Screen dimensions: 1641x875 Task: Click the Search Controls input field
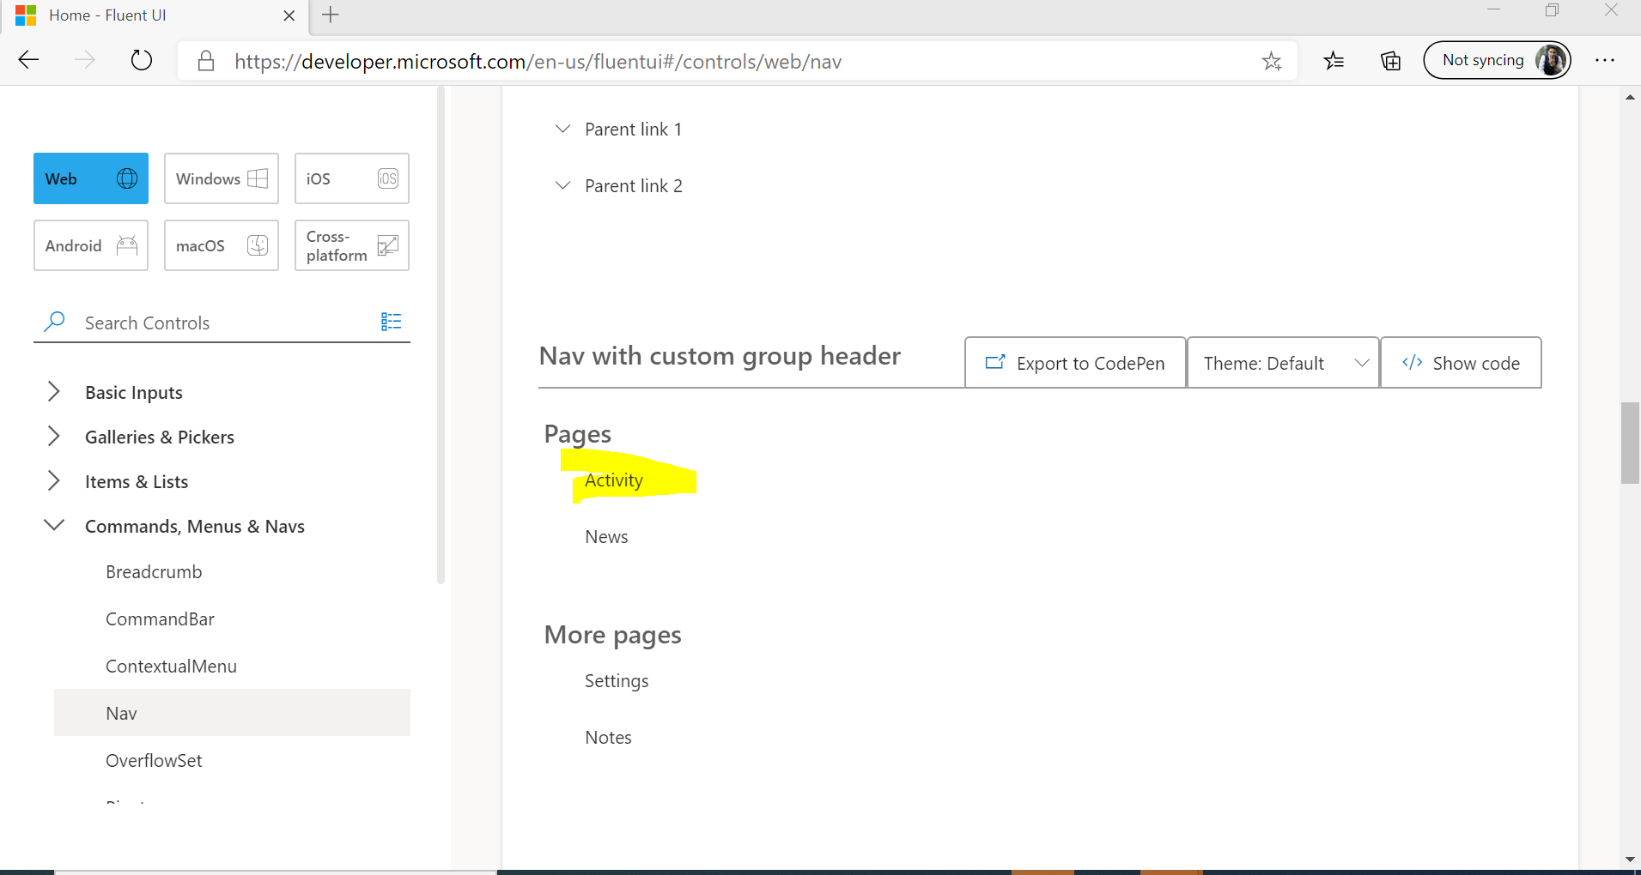[223, 323]
